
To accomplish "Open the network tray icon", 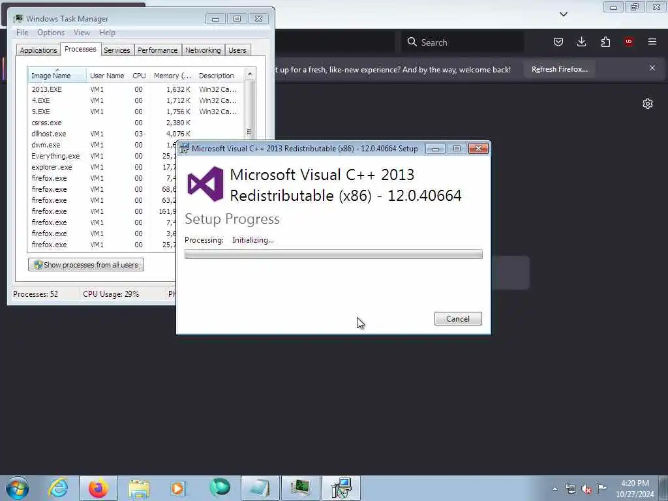I will [x=570, y=489].
